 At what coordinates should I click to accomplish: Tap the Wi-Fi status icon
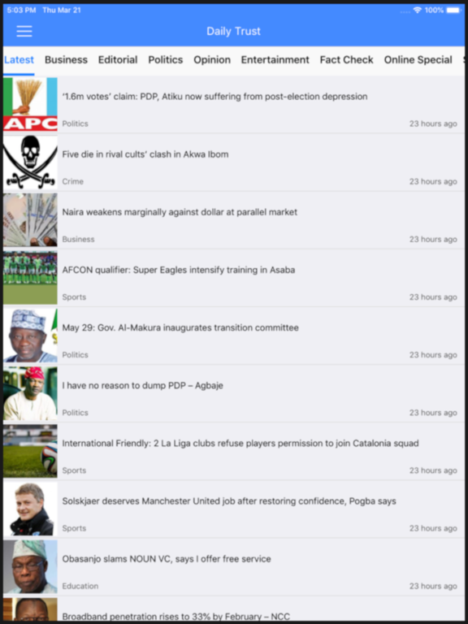[417, 11]
